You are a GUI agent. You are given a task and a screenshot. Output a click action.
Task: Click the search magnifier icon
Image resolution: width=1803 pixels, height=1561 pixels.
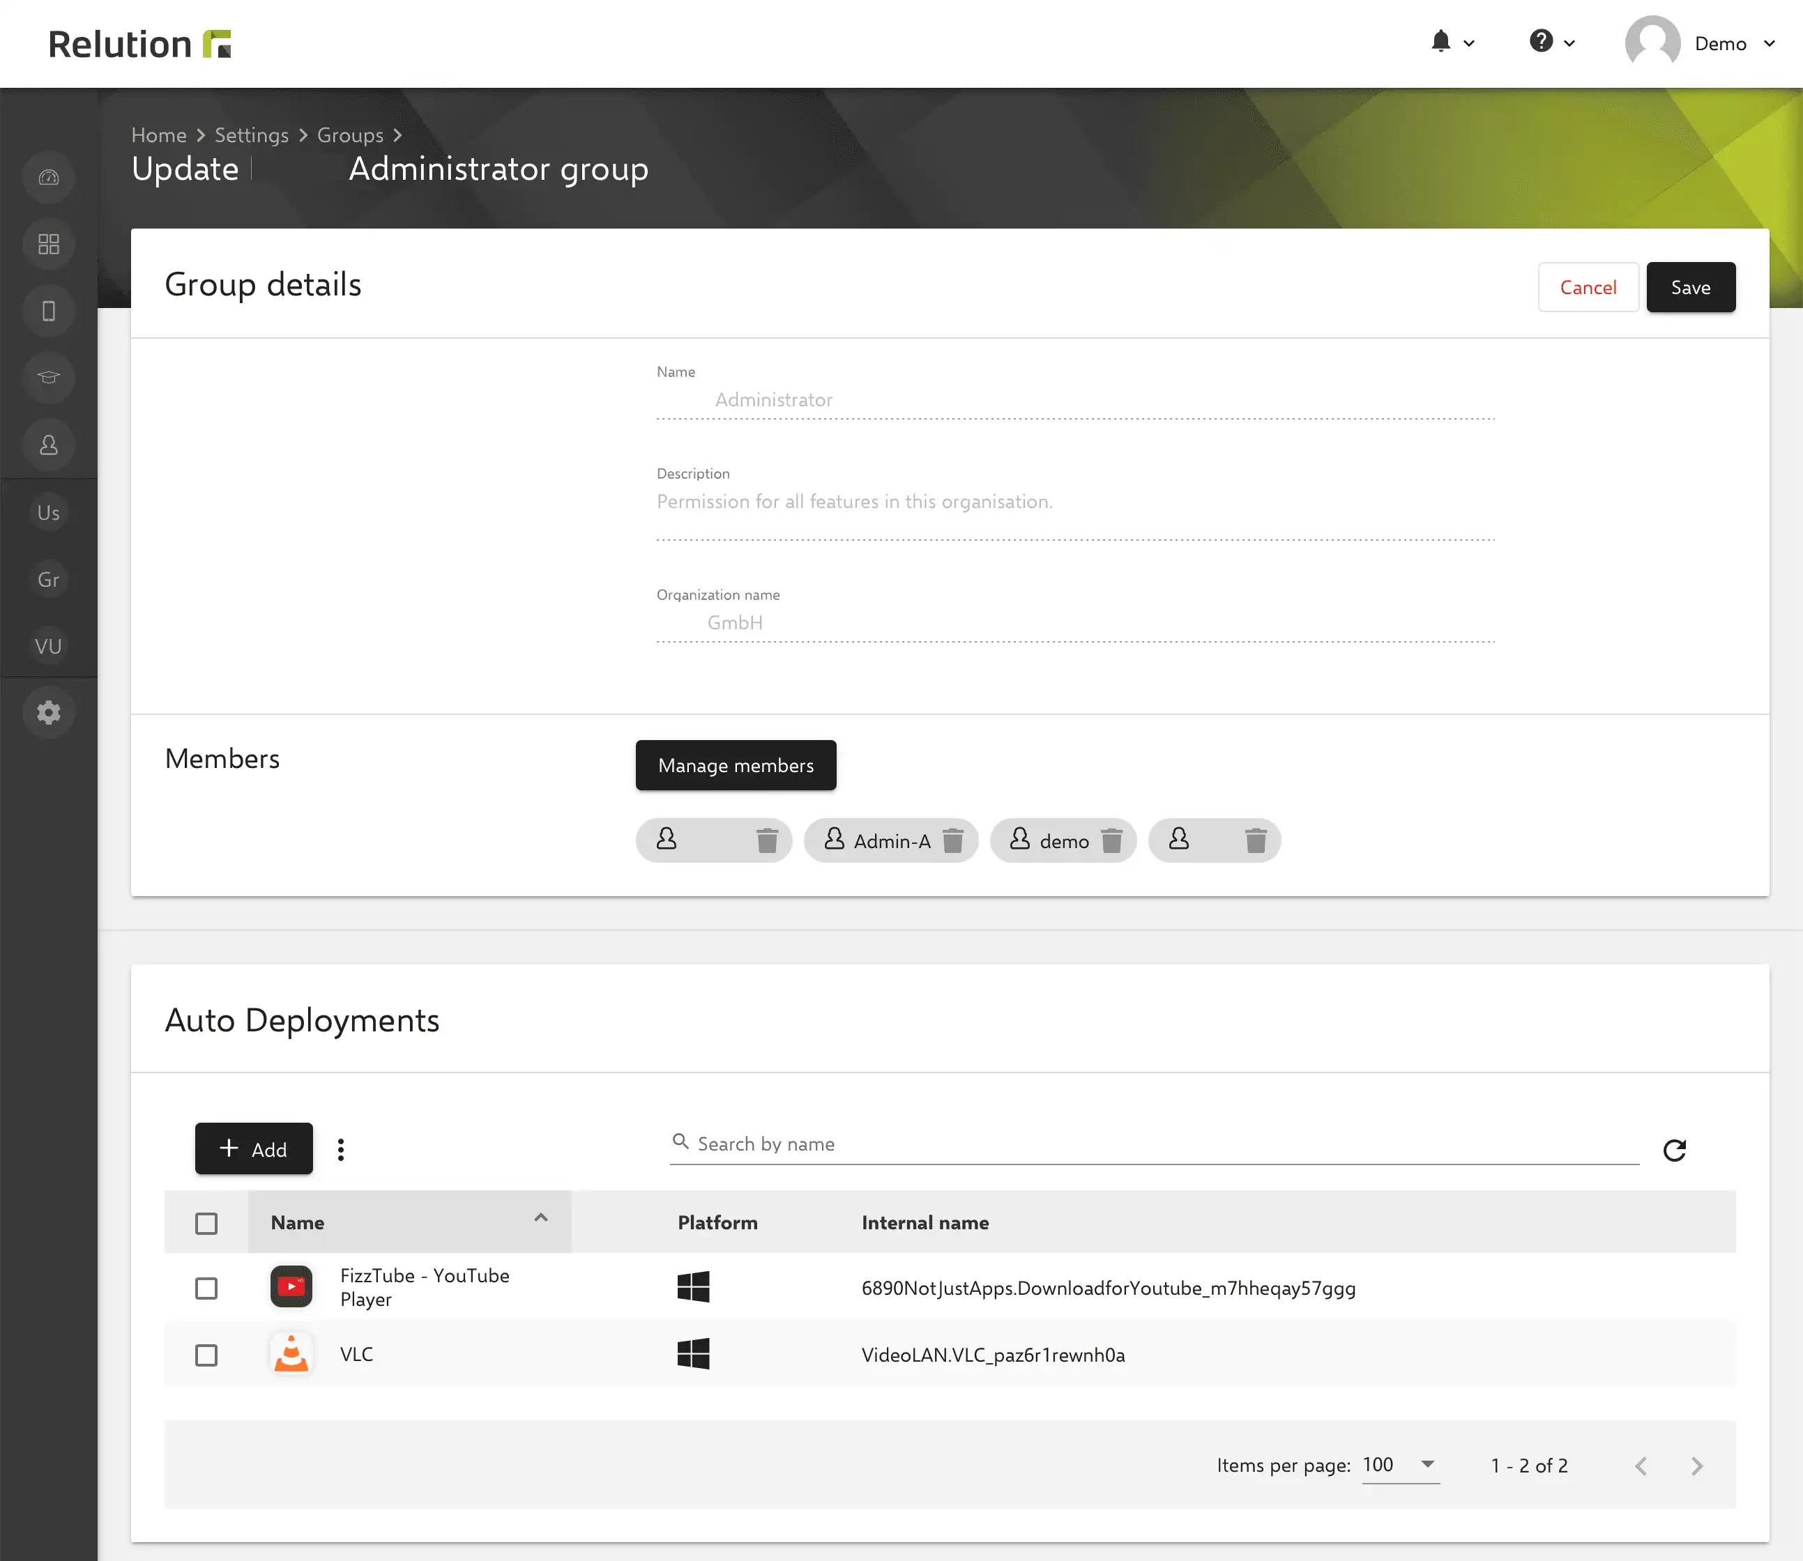[680, 1142]
